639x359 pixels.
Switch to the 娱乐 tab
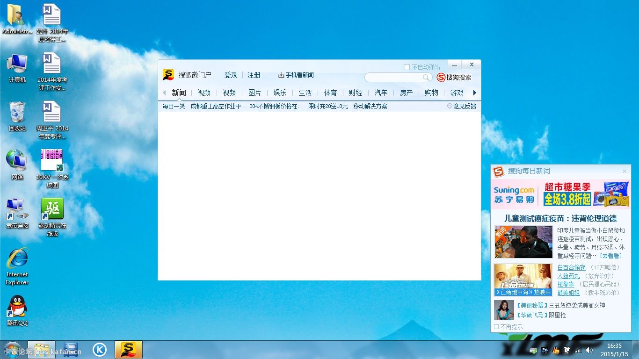click(280, 93)
